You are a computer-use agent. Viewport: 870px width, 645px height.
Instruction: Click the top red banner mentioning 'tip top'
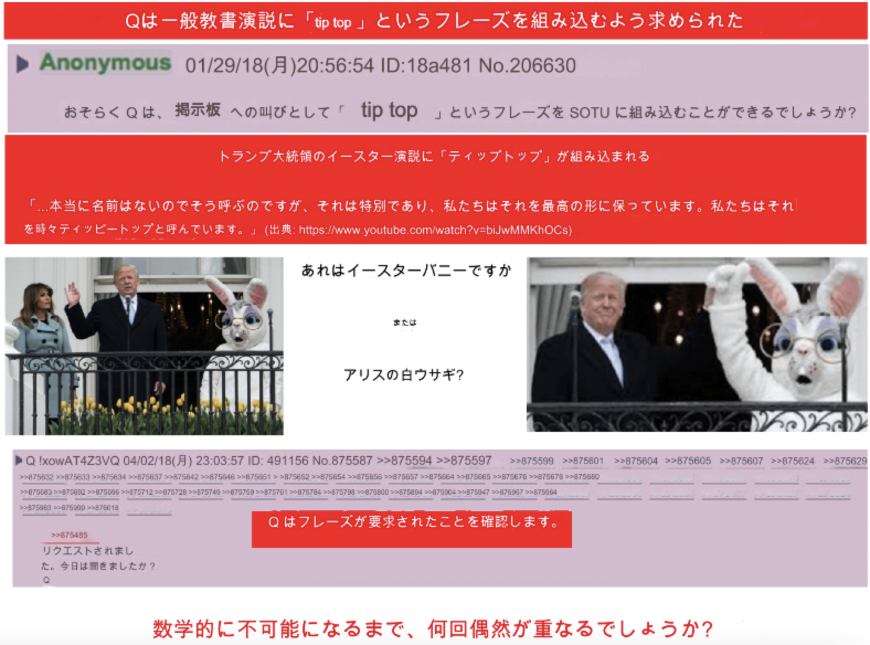(x=435, y=21)
